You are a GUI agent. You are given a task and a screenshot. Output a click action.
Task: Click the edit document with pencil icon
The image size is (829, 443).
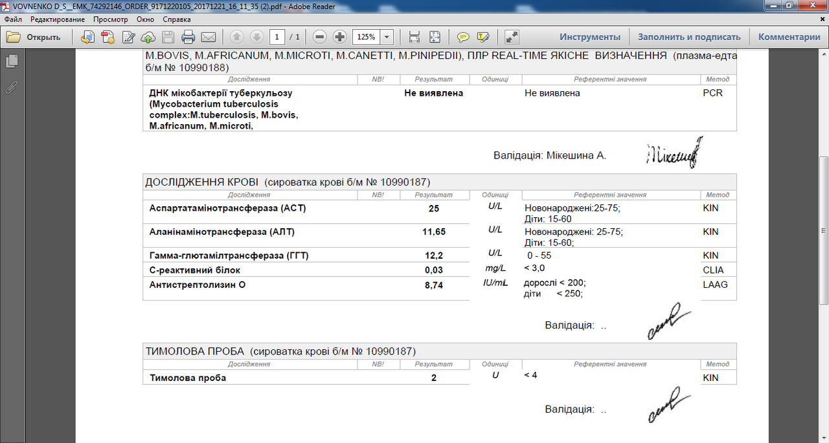[x=128, y=37]
